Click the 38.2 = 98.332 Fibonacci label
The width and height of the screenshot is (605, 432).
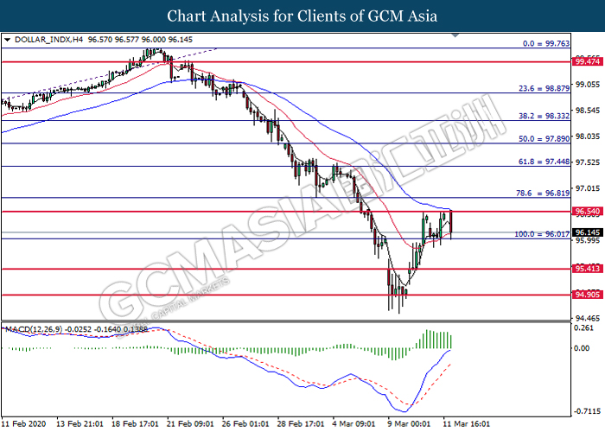544,116
